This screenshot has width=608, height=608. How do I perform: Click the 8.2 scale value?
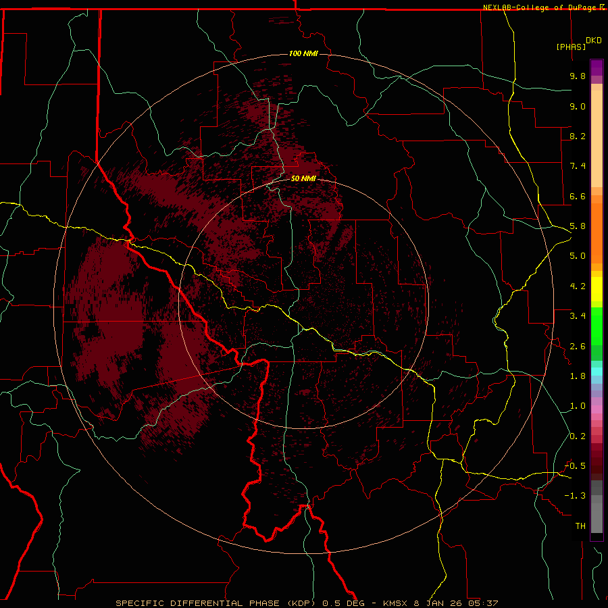pos(578,136)
